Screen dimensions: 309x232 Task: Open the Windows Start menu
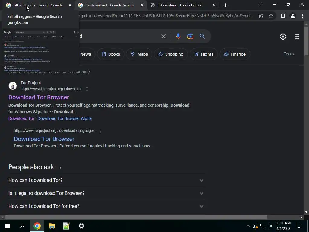7,226
